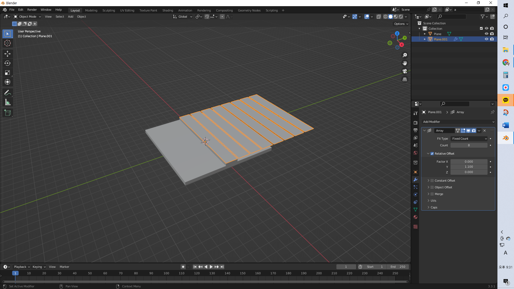Expand the Caps subpanel
This screenshot has width=514, height=289.
(x=434, y=207)
